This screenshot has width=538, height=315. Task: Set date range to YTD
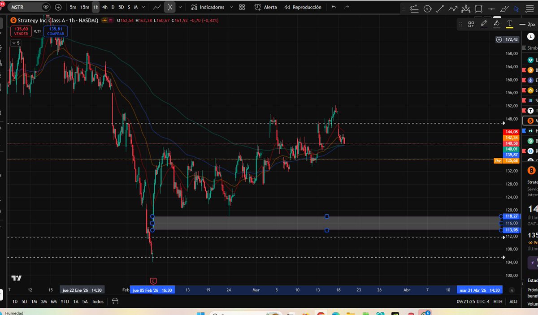65,302
